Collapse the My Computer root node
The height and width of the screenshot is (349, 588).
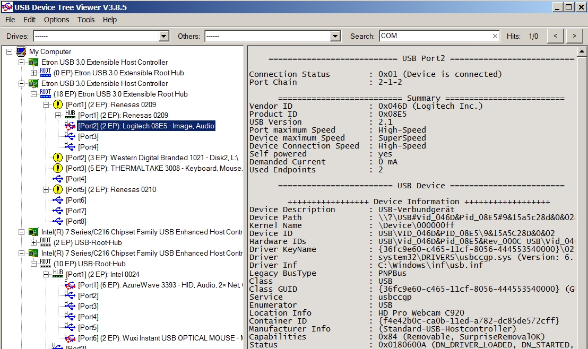coord(9,51)
